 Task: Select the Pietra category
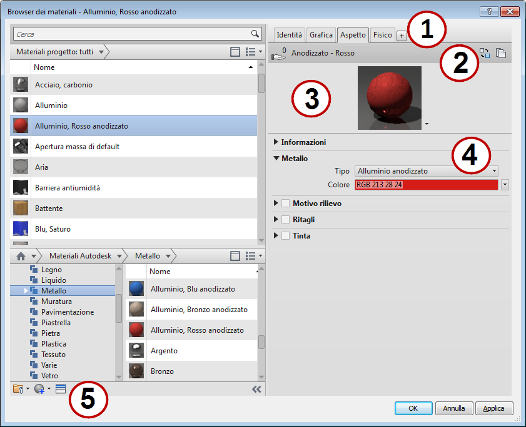(50, 333)
